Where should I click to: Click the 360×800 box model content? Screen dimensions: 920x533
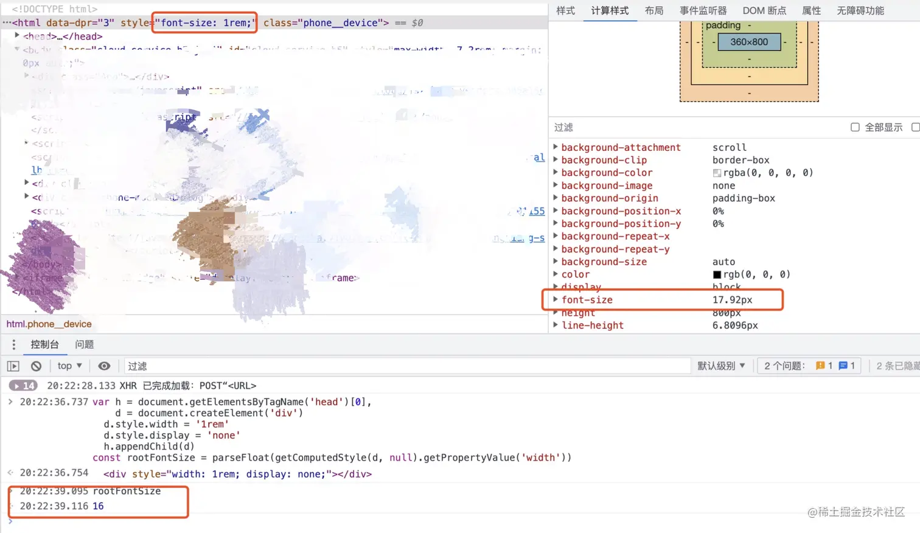(749, 42)
